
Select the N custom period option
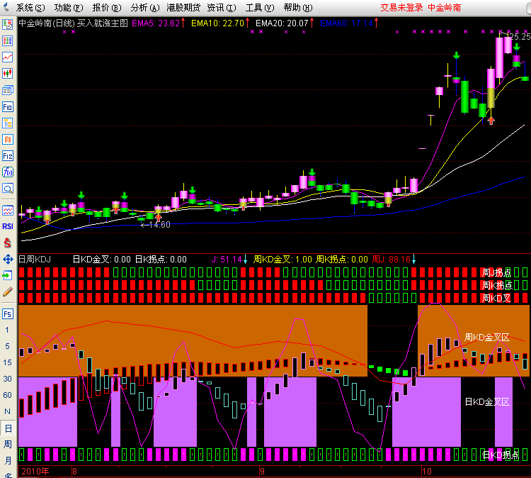pos(7,411)
